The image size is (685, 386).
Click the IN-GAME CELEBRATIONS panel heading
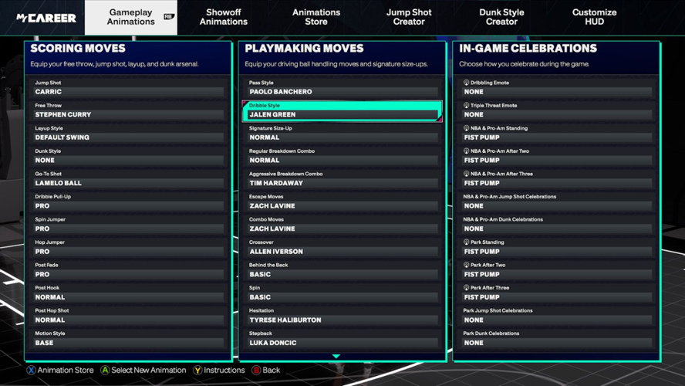click(528, 48)
